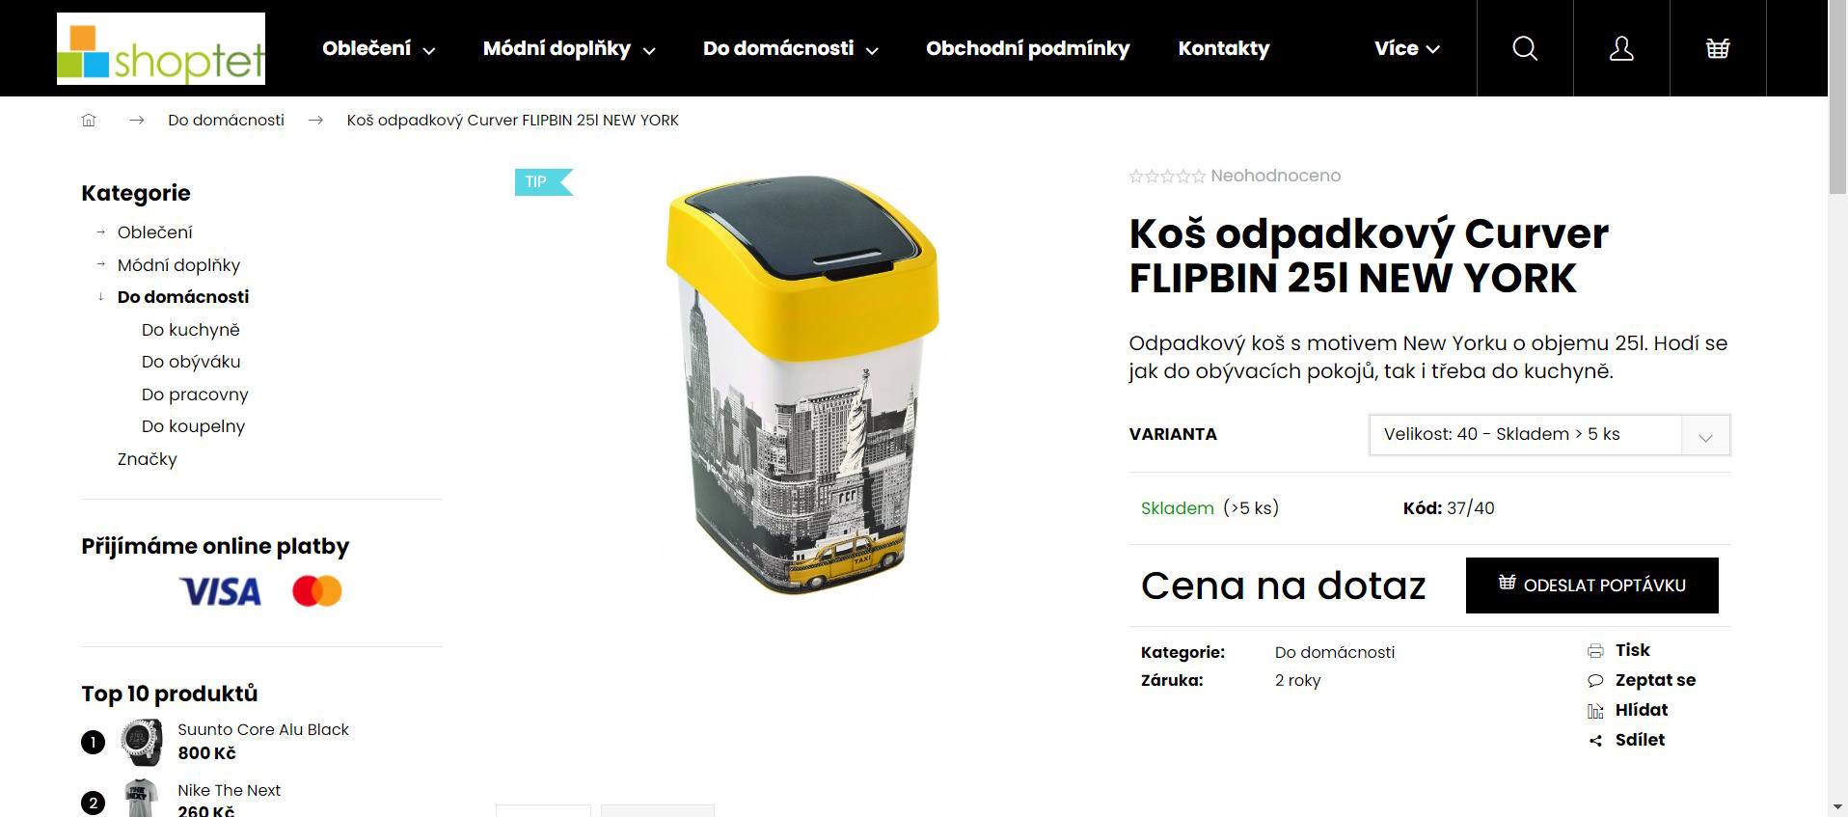Image resolution: width=1848 pixels, height=817 pixels.
Task: Open the Velikost variant dropdown
Action: click(1549, 434)
